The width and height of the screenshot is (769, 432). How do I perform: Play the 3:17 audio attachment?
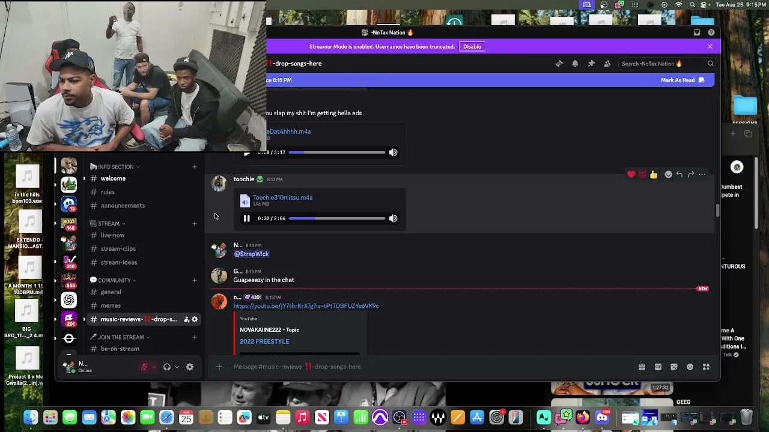pyautogui.click(x=246, y=152)
